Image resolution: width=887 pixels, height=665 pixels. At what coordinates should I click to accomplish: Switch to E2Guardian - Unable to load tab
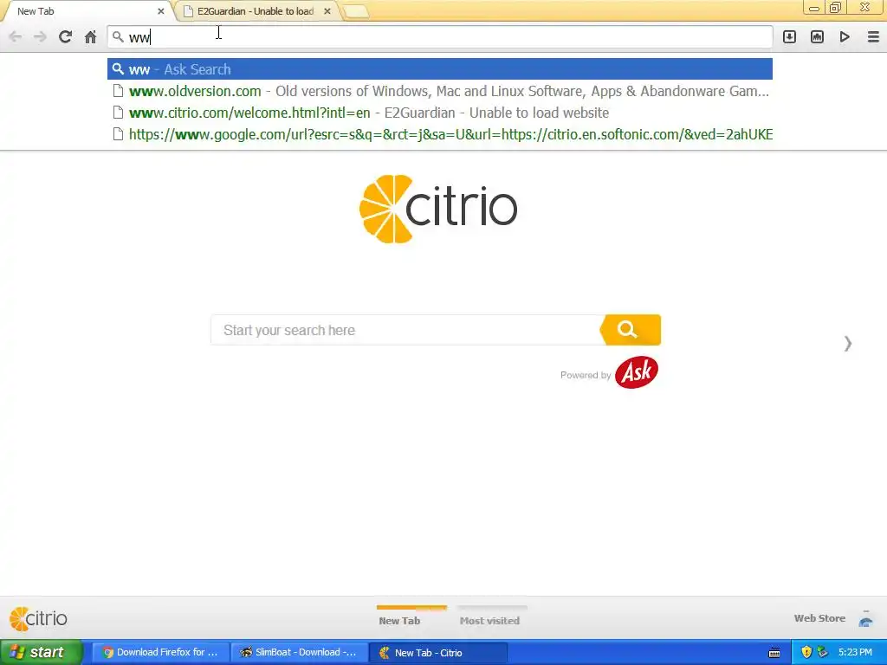click(x=256, y=11)
